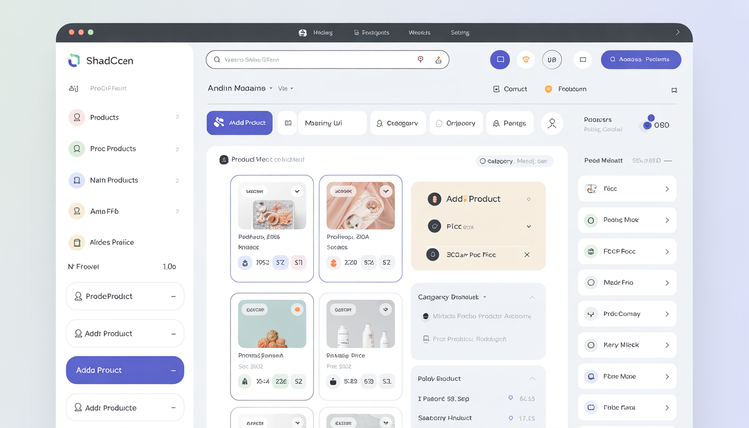Click the orange color dot on product card
Screen dimensions: 749x428
click(297, 309)
